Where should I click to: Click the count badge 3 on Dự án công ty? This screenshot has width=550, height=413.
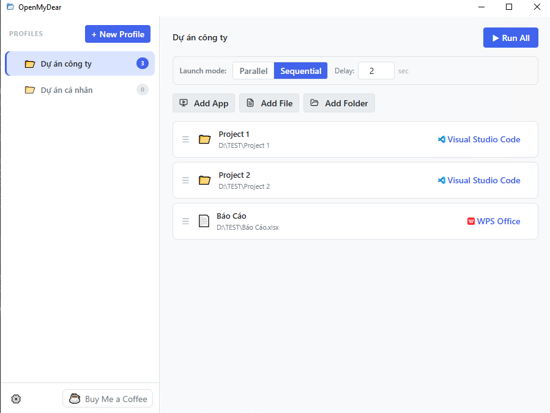click(143, 64)
